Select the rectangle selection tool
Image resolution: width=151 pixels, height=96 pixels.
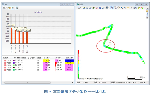pos(115,8)
